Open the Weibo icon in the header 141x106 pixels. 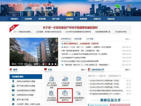coord(129,6)
